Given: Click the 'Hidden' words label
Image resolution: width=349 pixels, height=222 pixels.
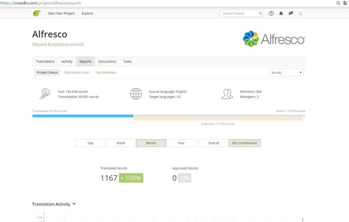Looking at the screenshot, I should click(291, 111).
